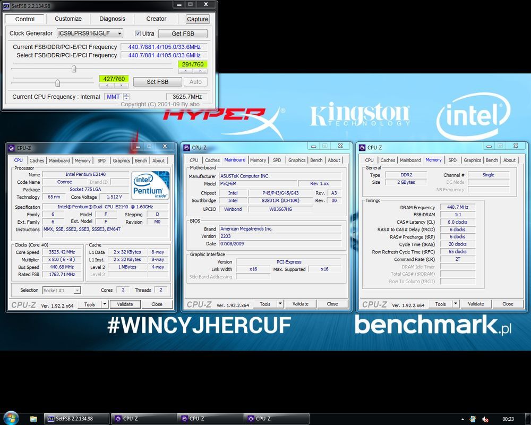This screenshot has height=425, width=531.
Task: Click Validate in left CPU-Z window
Action: 125,304
